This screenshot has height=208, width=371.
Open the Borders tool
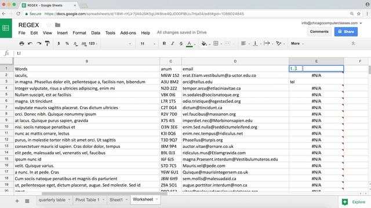click(x=216, y=43)
